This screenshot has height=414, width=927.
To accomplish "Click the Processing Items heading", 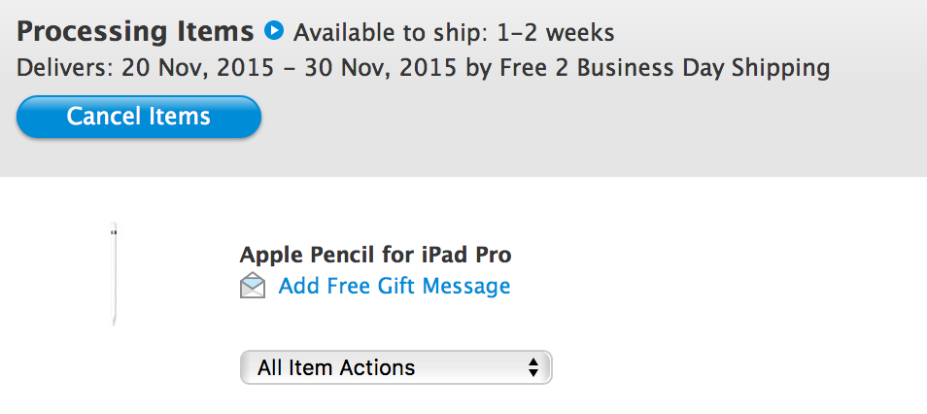I will pos(135,31).
